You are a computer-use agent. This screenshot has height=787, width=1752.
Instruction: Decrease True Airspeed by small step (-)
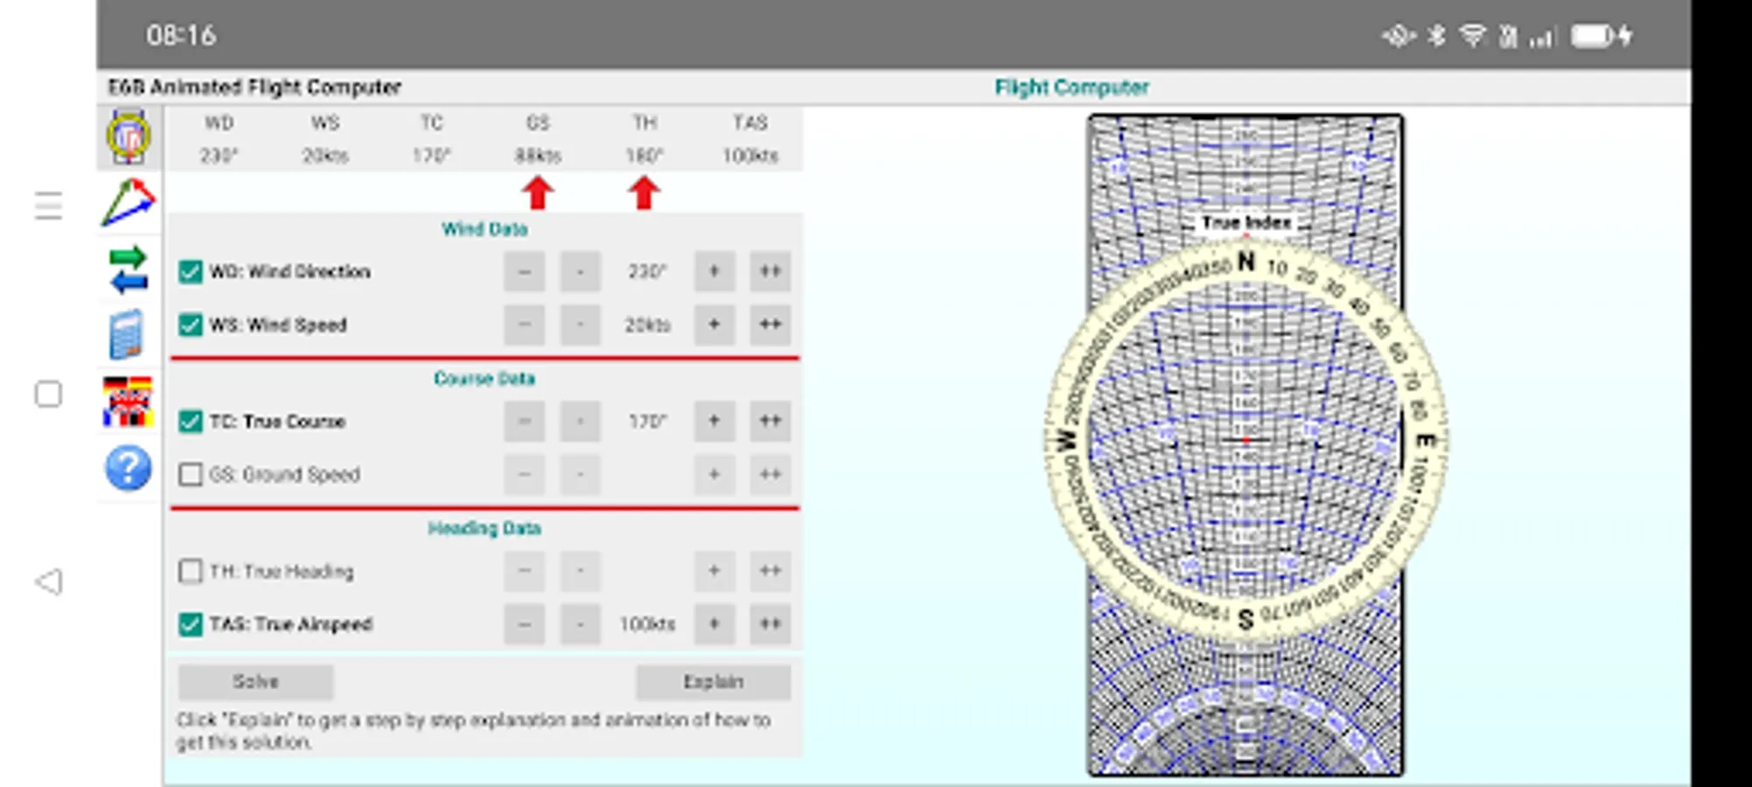point(580,624)
